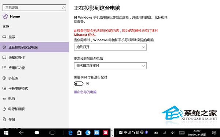Select 应用和功能 in the sidebar
Image resolution: width=220 pixels, height=137 pixels.
34,68
